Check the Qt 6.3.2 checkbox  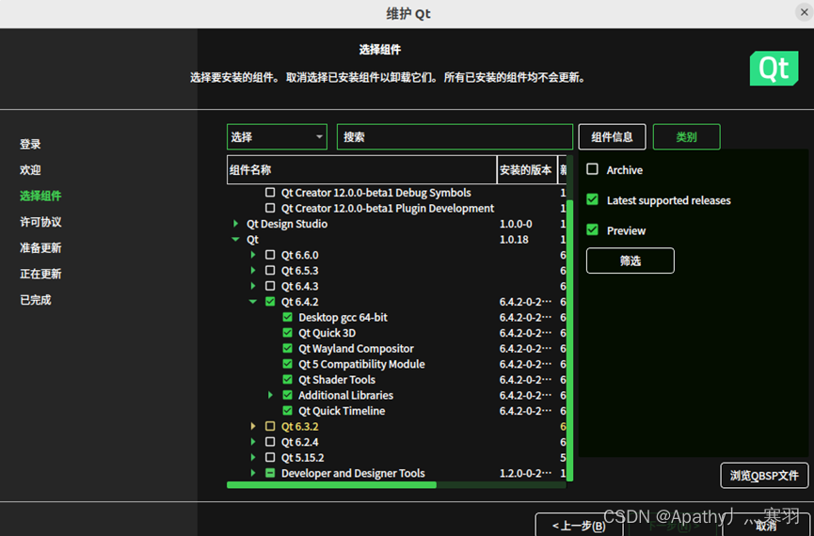(x=270, y=426)
